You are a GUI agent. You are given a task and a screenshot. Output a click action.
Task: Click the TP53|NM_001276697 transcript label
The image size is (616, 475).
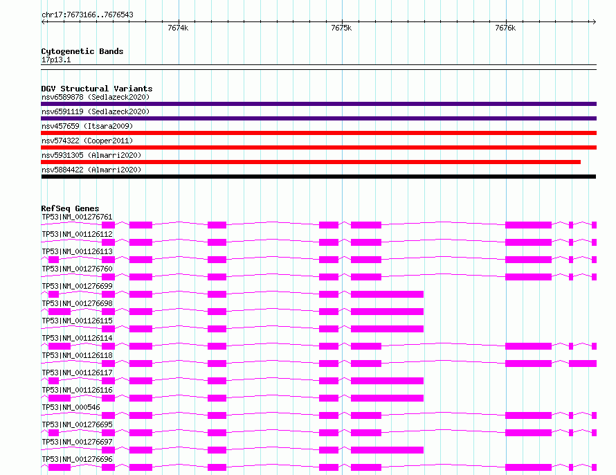click(77, 442)
